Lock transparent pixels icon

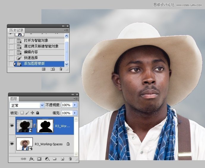22,113
